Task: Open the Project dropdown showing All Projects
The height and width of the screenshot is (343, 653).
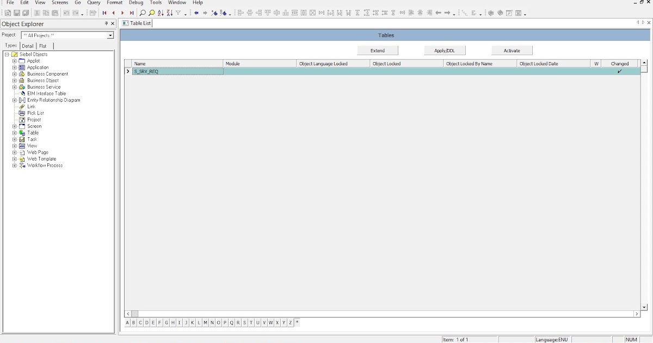Action: [x=110, y=35]
